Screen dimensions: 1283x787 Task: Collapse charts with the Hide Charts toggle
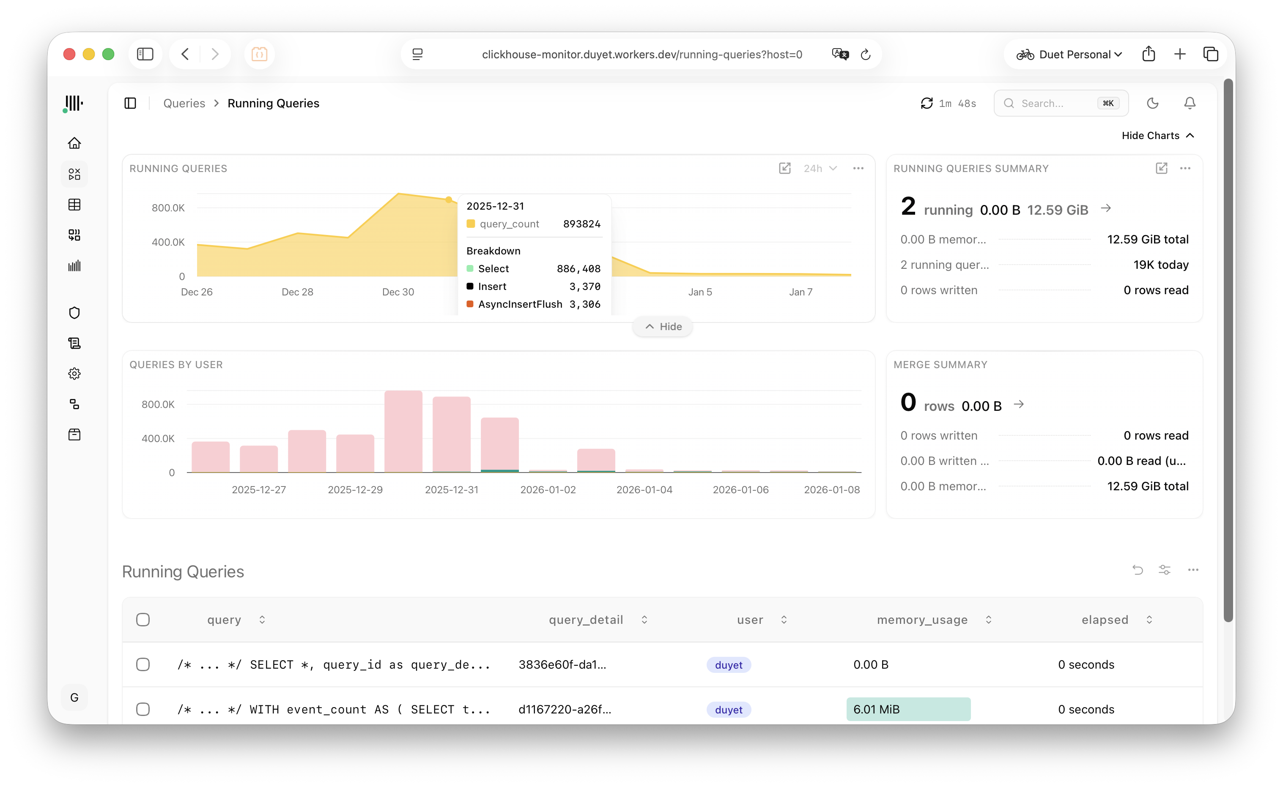coord(1157,135)
